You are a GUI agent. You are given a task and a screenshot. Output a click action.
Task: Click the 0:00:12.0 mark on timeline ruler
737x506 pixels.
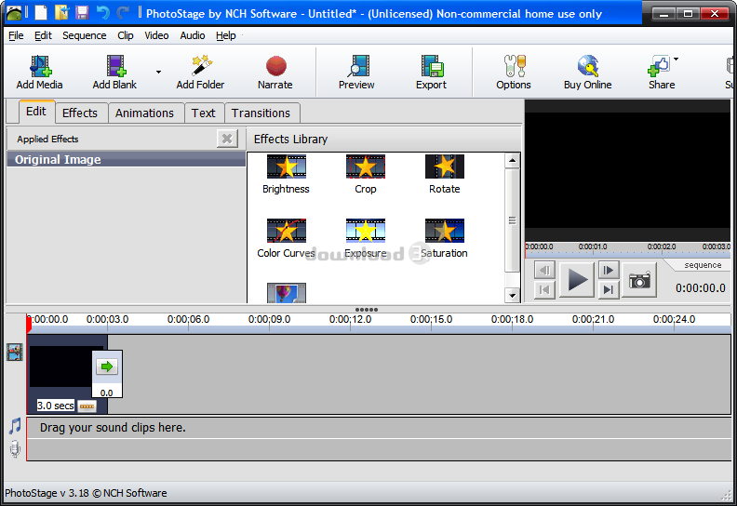[350, 320]
